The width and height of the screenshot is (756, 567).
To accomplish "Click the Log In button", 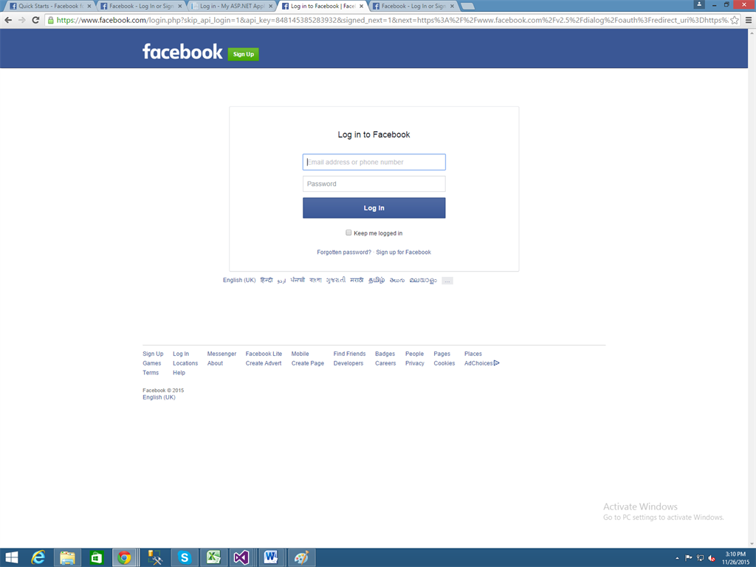I will pos(374,207).
